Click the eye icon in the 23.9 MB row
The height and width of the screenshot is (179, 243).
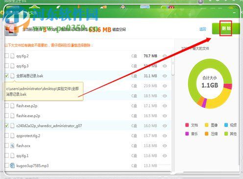pos(165,86)
